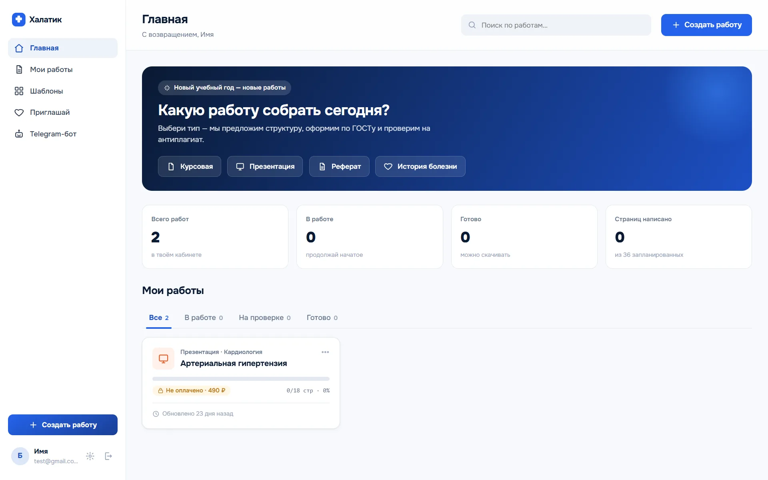Click the heart icon on История болезни button
This screenshot has height=480, width=768.
388,167
